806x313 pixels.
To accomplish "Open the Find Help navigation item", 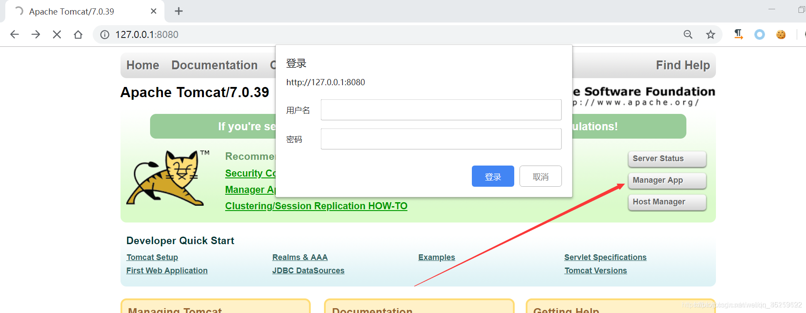I will point(683,65).
